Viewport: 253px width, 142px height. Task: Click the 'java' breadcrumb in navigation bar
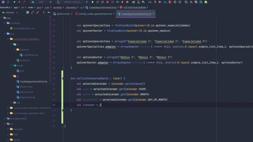pyautogui.click(x=39, y=7)
